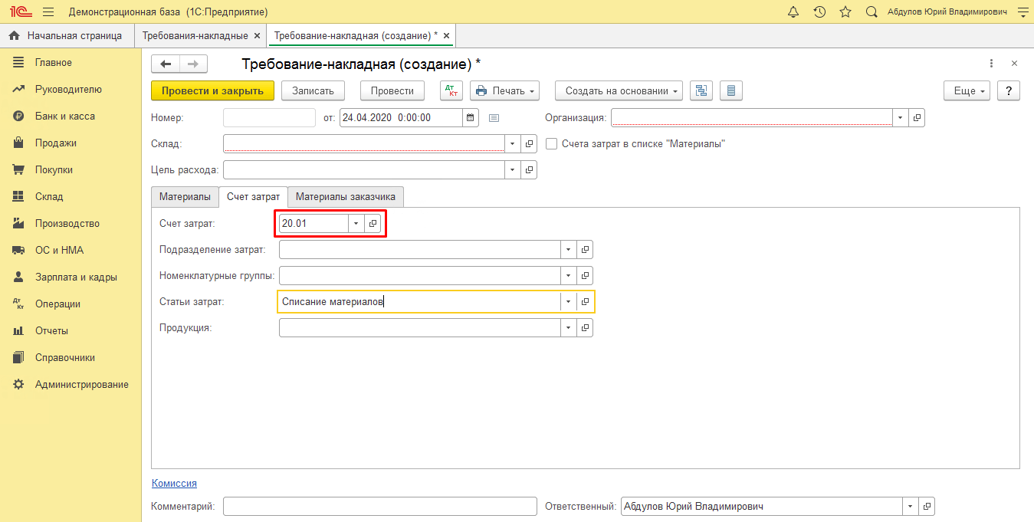Open Склад section in sidebar

49,197
